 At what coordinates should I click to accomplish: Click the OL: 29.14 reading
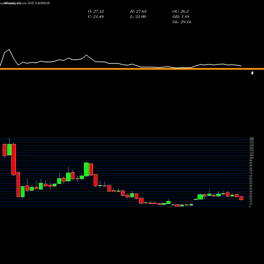pyautogui.click(x=182, y=22)
